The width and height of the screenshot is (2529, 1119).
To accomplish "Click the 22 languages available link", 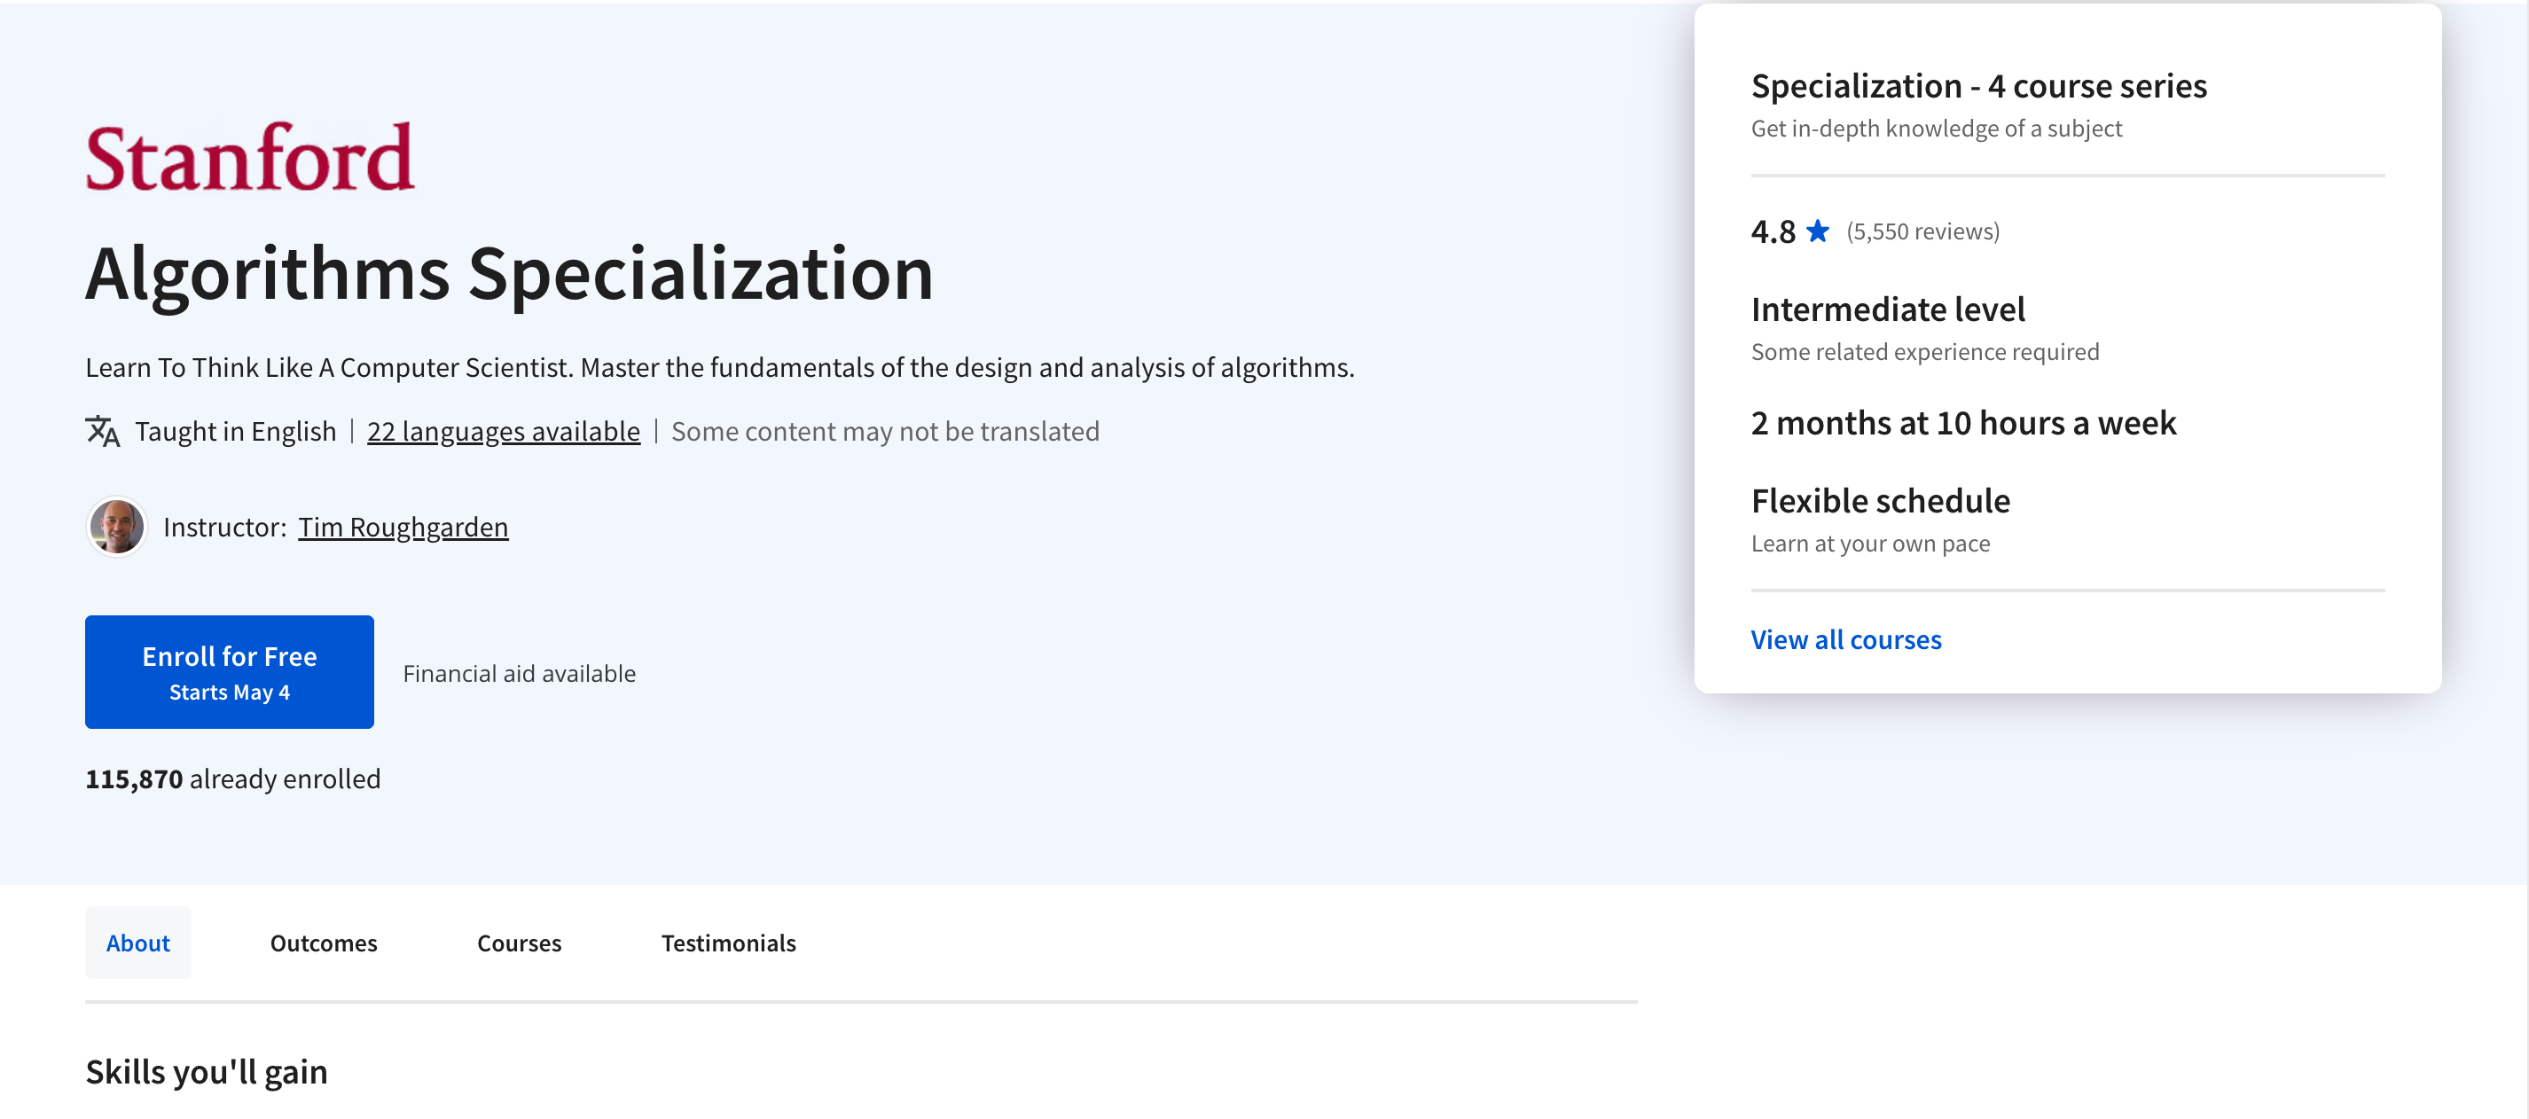I will (503, 431).
